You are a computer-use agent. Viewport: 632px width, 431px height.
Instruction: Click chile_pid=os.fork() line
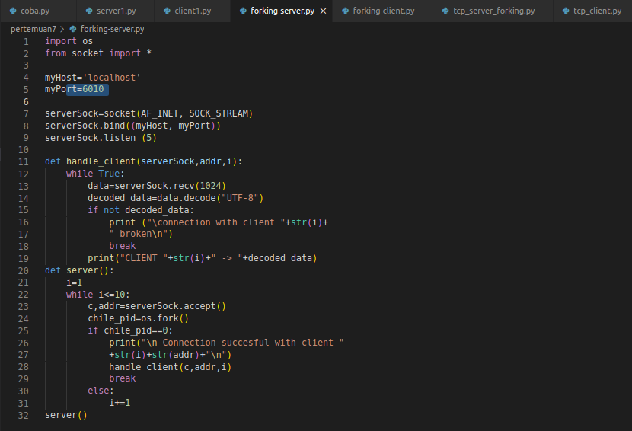[x=139, y=318]
